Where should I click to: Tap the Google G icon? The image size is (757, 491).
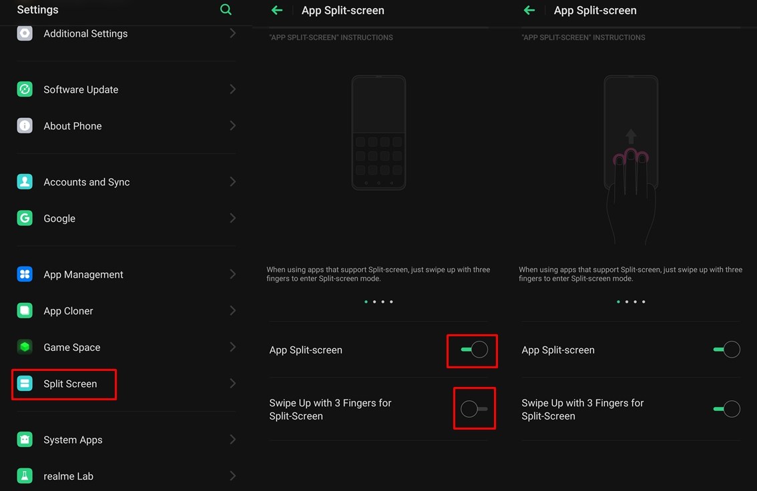pos(25,218)
